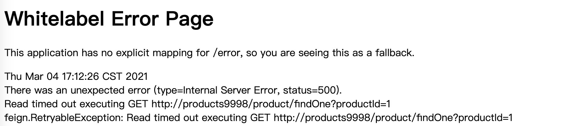Click 'so you are seeing this' phrase
Screen dimensions: 564x126
(297, 53)
